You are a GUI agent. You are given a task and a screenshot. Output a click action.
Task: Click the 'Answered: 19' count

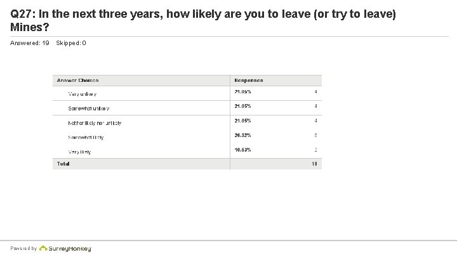29,43
